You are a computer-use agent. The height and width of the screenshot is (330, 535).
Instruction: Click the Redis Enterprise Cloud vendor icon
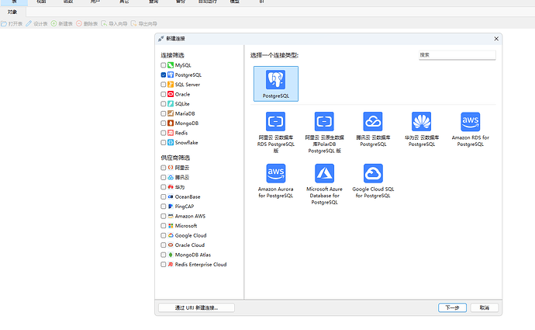171,265
